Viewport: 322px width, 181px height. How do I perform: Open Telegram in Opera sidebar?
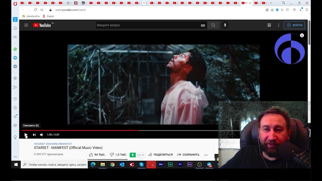pyautogui.click(x=15, y=58)
